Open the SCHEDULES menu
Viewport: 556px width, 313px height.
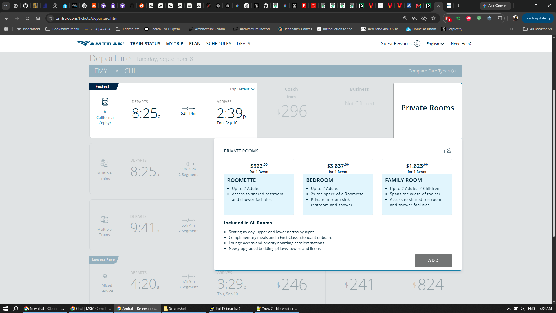point(219,44)
